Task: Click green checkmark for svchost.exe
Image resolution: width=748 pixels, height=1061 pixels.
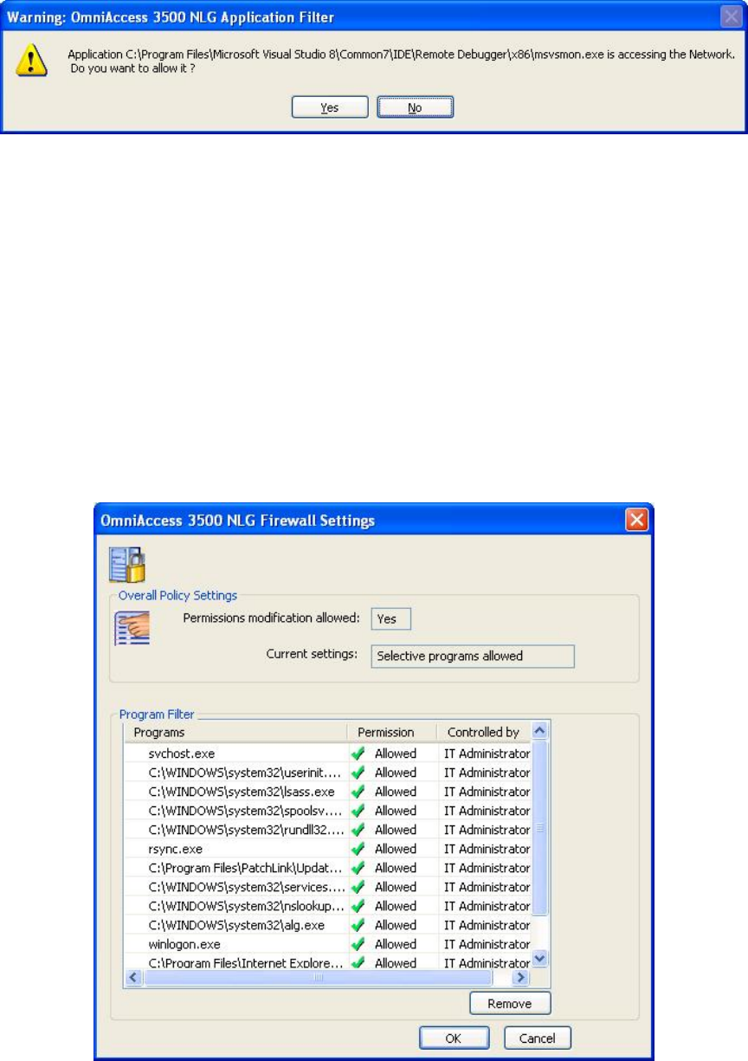Action: 358,754
